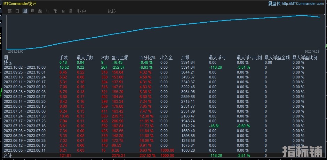The image size is (327, 160).
Task: Open the 季 quarterly tab
Action: (x=40, y=11)
